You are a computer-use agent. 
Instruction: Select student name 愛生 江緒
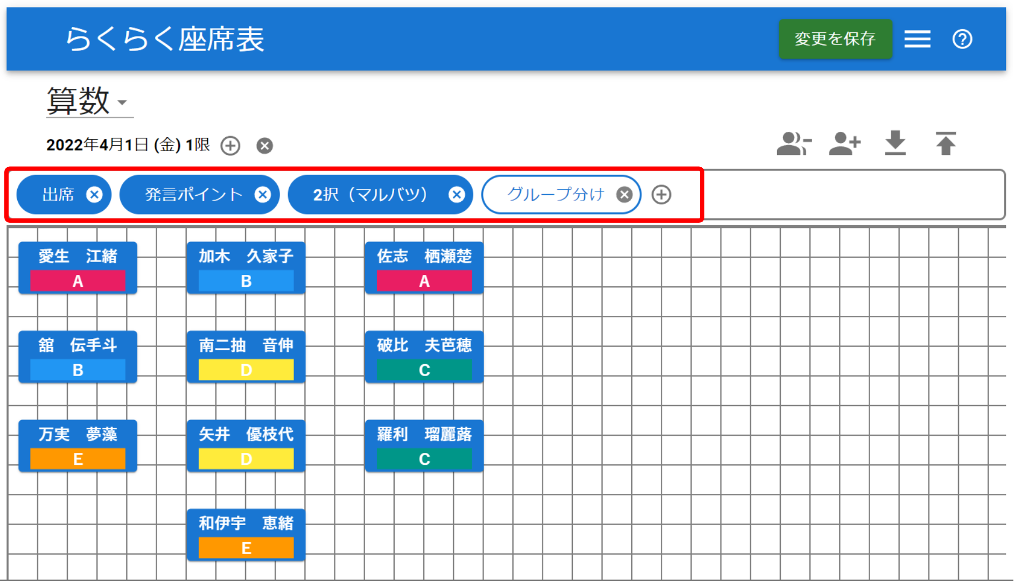(x=78, y=256)
